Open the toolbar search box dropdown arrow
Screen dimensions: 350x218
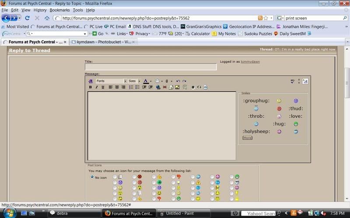pyautogui.click(x=85, y=34)
